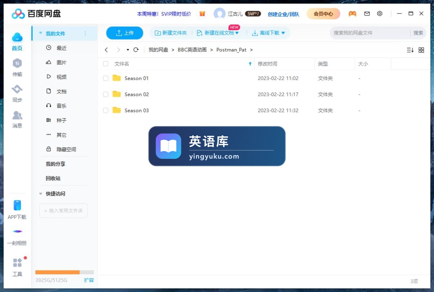Click the 拖入常用文件夹 drop box
The width and height of the screenshot is (434, 292).
tap(63, 211)
